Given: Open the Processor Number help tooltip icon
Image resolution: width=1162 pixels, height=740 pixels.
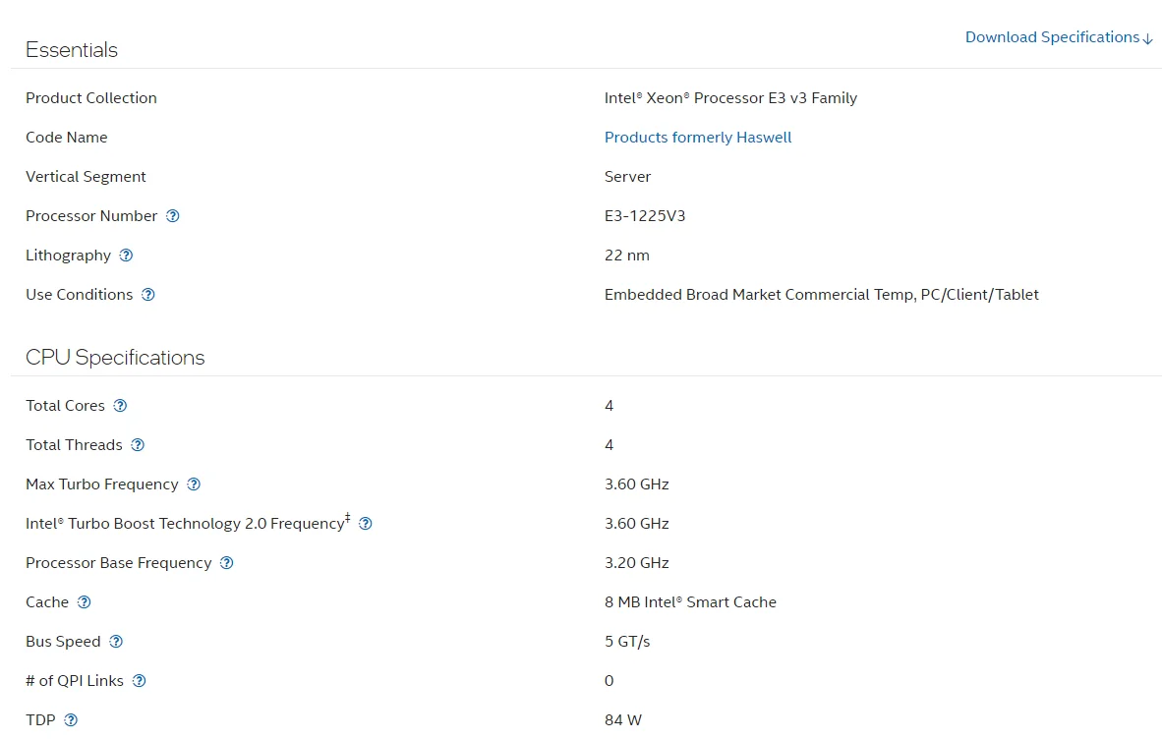Looking at the screenshot, I should click(x=173, y=216).
